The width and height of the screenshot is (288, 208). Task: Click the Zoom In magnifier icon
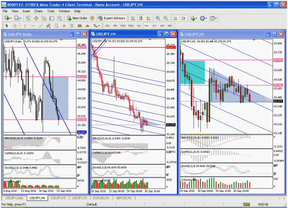tap(158, 18)
